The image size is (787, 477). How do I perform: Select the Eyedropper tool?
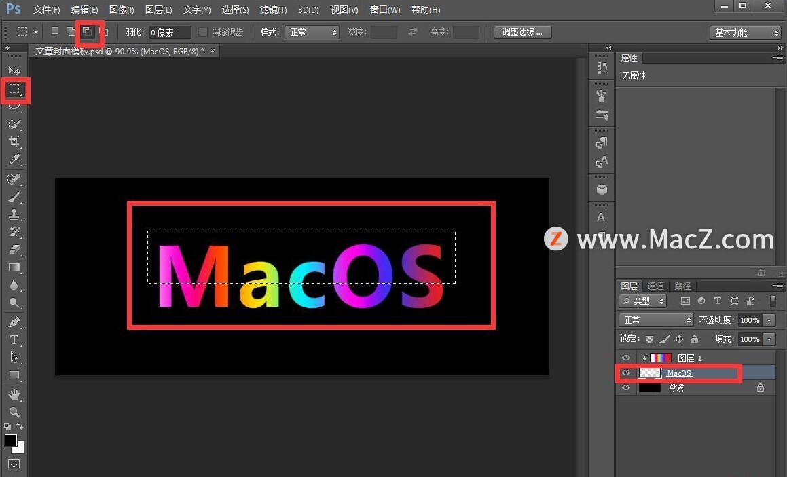(14, 159)
